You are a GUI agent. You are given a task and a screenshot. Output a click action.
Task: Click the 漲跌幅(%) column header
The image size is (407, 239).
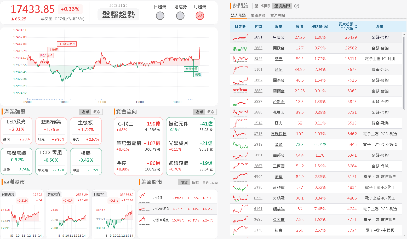(x=320, y=27)
